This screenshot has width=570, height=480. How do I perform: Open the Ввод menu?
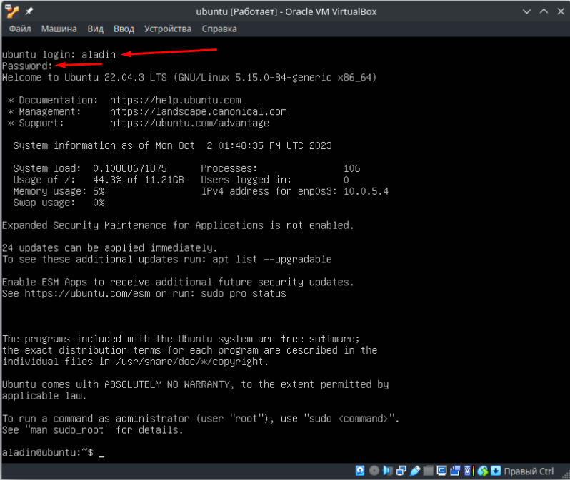[124, 29]
